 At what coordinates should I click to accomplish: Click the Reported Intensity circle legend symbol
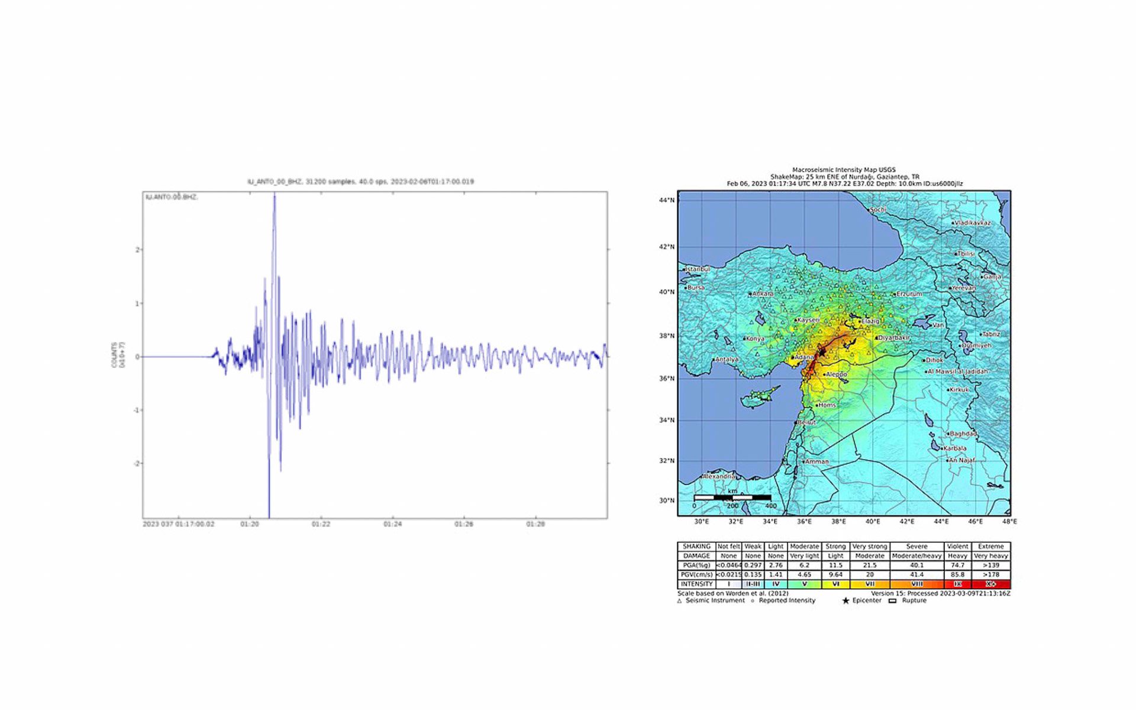point(753,601)
